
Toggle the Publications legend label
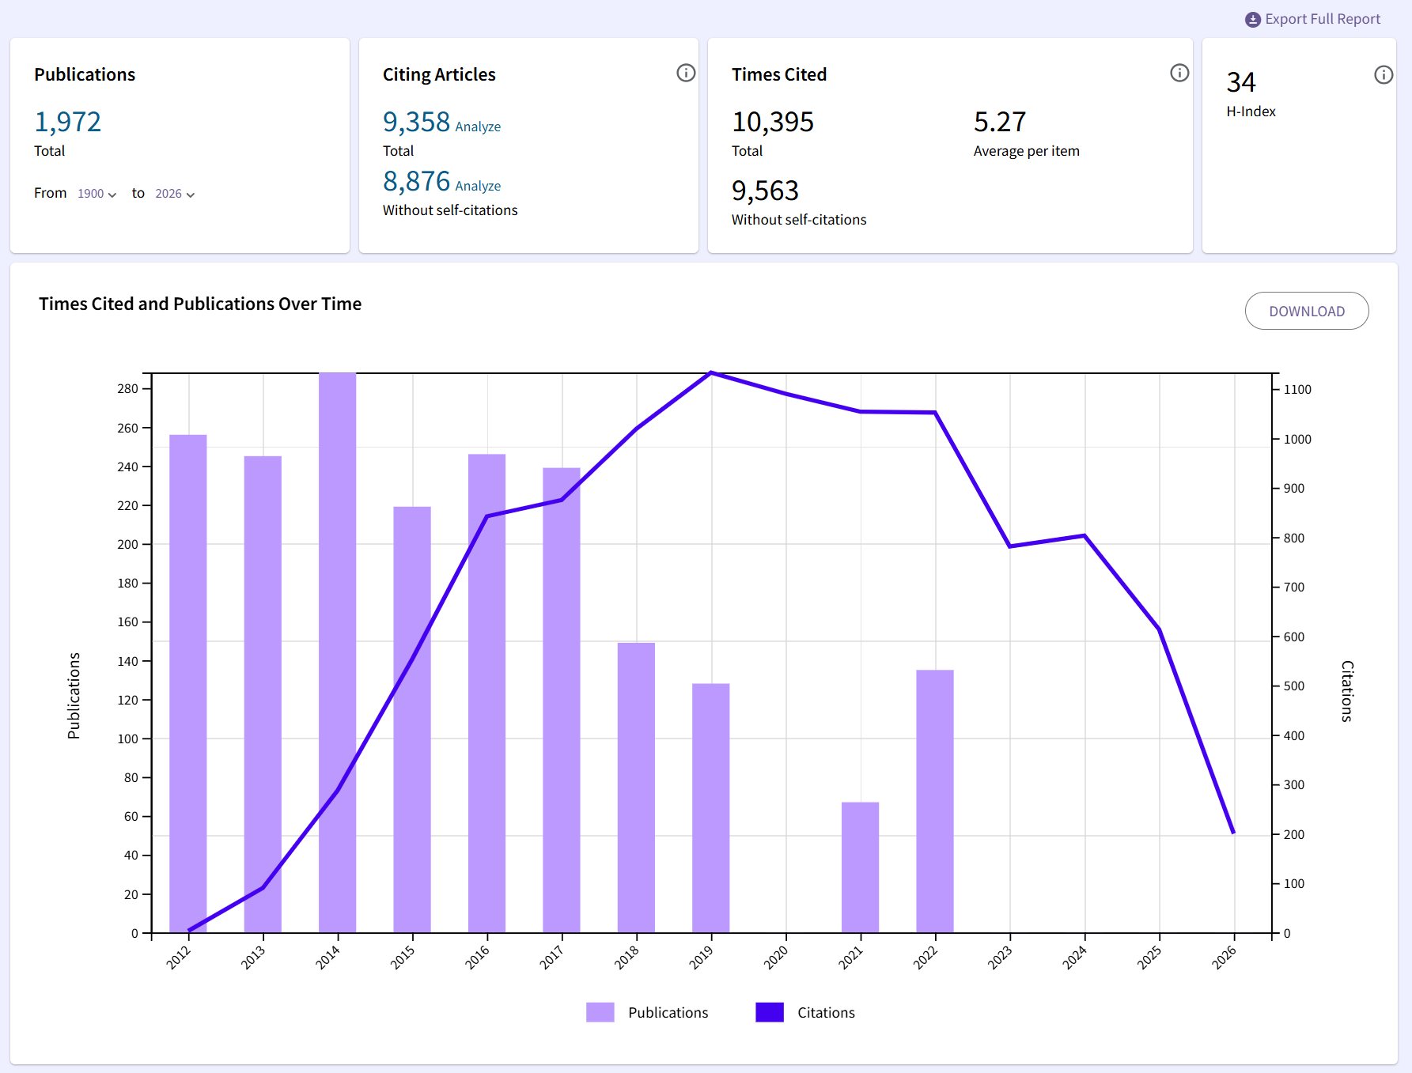point(668,1013)
